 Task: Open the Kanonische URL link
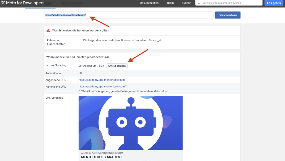pyautogui.click(x=102, y=87)
